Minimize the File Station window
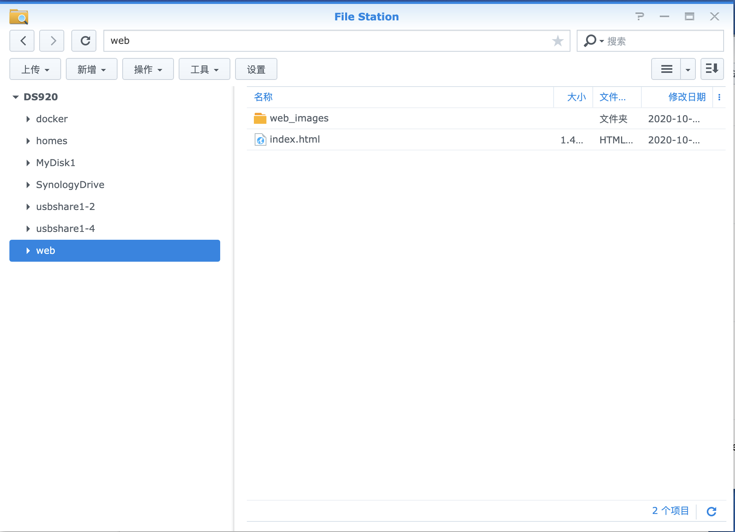Screen dimensions: 735x532 point(664,16)
